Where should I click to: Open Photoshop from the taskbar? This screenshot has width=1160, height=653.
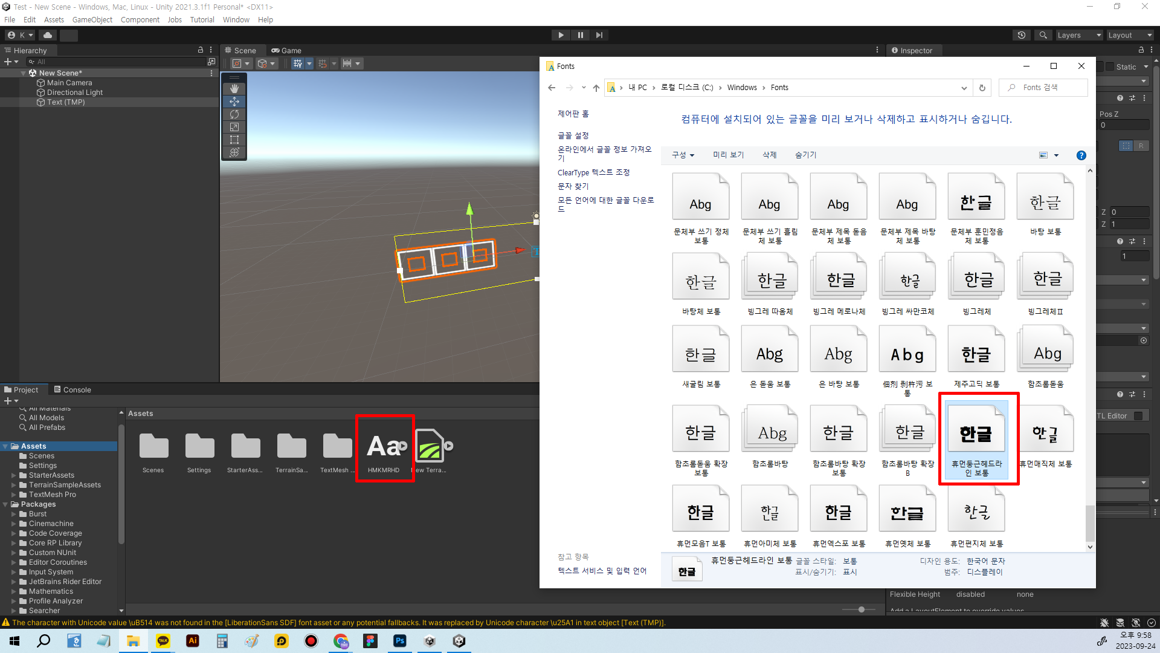400,641
